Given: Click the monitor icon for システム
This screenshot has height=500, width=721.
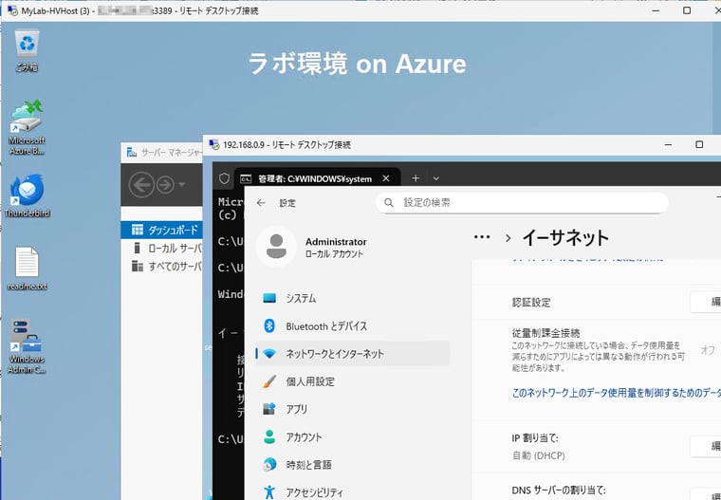Looking at the screenshot, I should 269,298.
